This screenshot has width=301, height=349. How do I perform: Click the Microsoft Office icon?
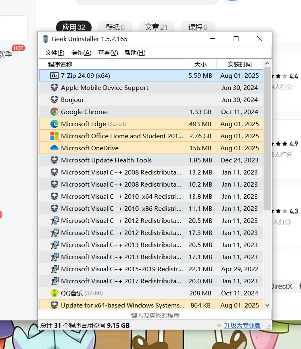54,136
